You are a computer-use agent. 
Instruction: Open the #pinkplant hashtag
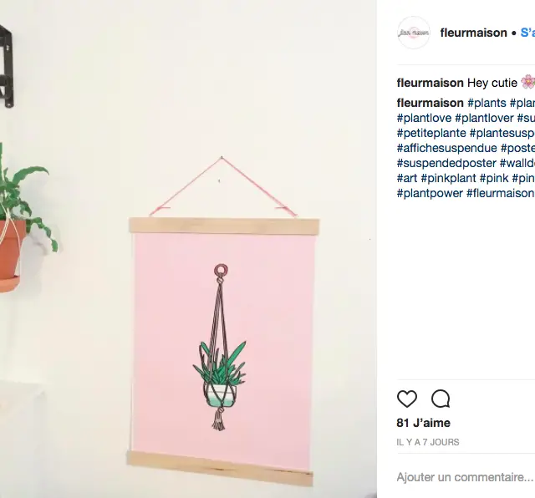click(x=448, y=178)
